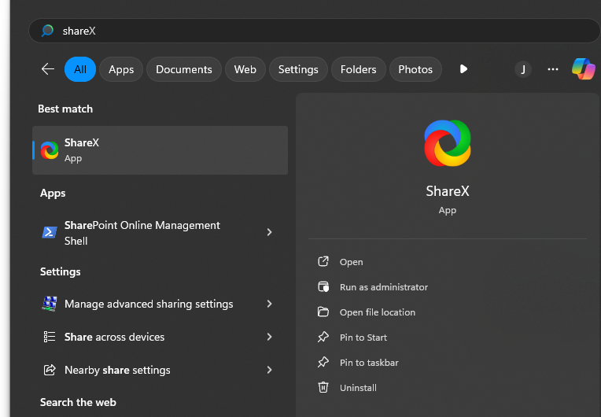This screenshot has height=417, width=601.
Task: Select Pin to taskbar option
Action: pos(368,363)
